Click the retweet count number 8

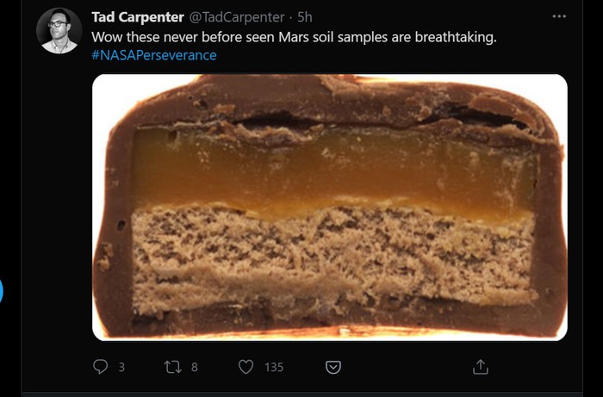[195, 367]
